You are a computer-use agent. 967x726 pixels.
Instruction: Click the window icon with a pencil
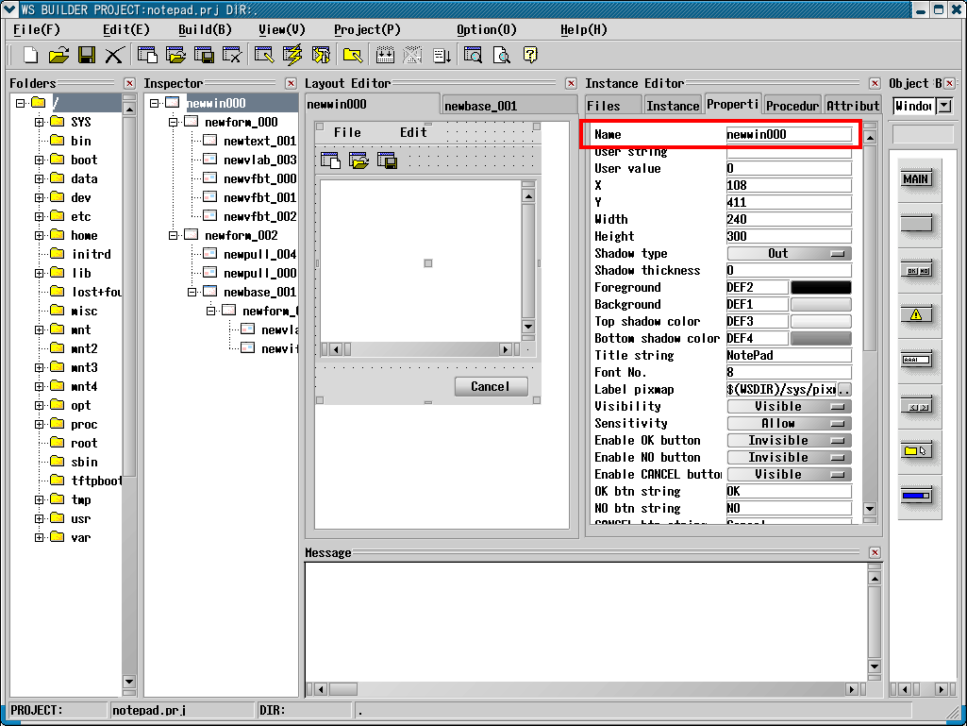click(264, 55)
